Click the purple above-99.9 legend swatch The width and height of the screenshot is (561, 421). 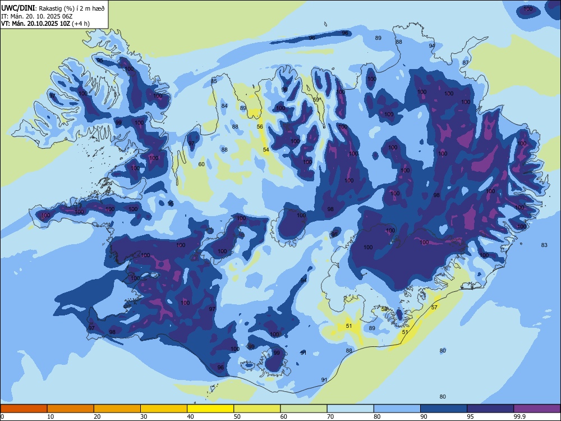(537, 409)
